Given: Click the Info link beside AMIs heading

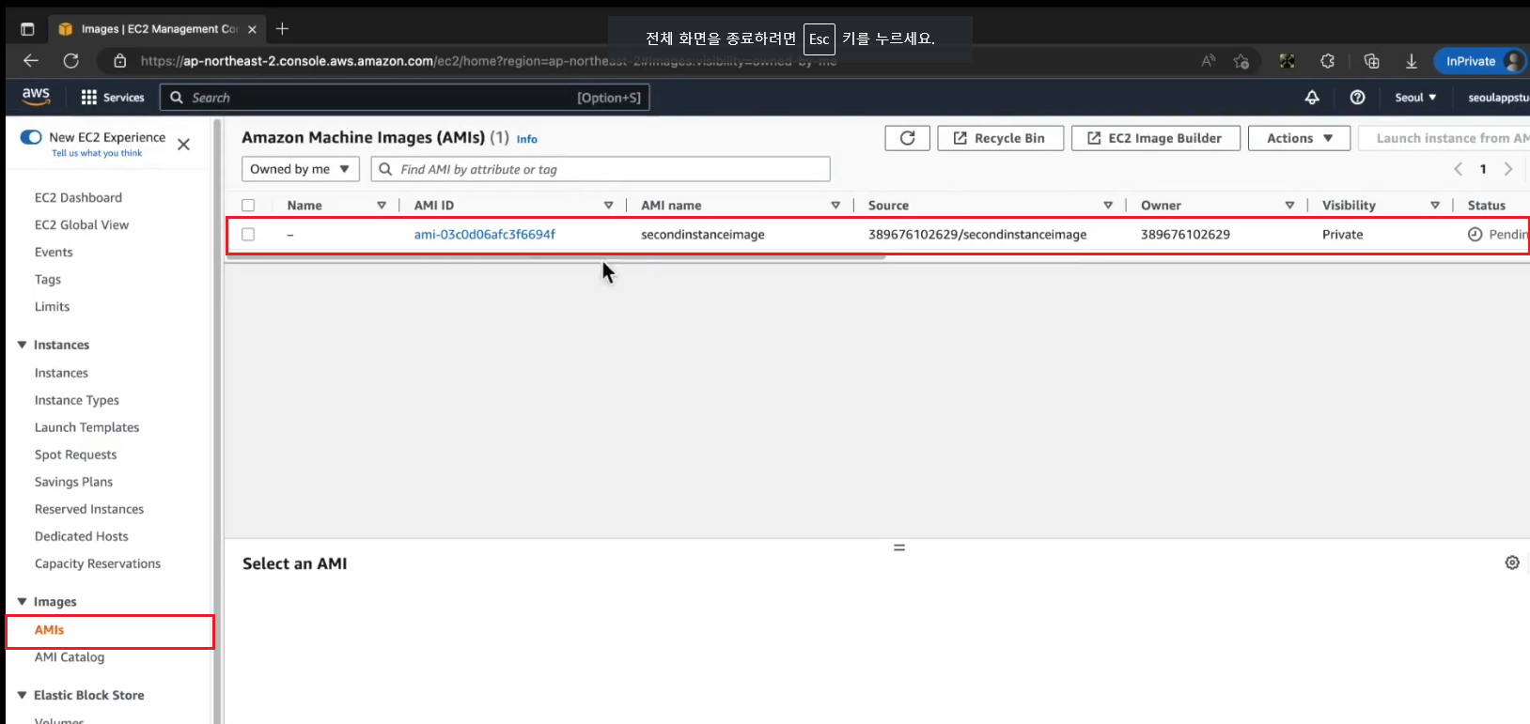Looking at the screenshot, I should tap(526, 139).
